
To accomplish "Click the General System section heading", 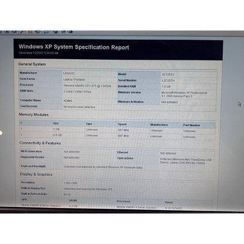I will pyautogui.click(x=32, y=64).
